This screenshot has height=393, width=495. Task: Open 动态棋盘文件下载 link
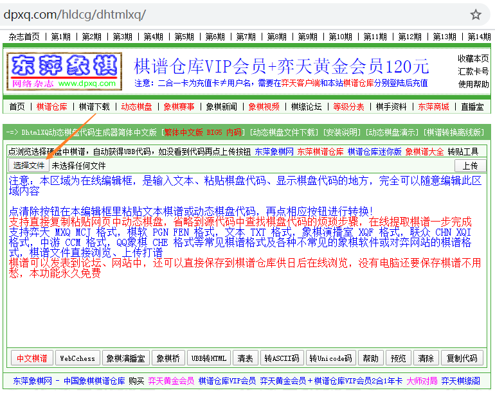tap(284, 132)
